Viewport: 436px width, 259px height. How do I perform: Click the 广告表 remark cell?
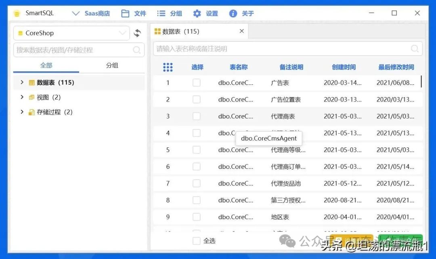coord(280,83)
